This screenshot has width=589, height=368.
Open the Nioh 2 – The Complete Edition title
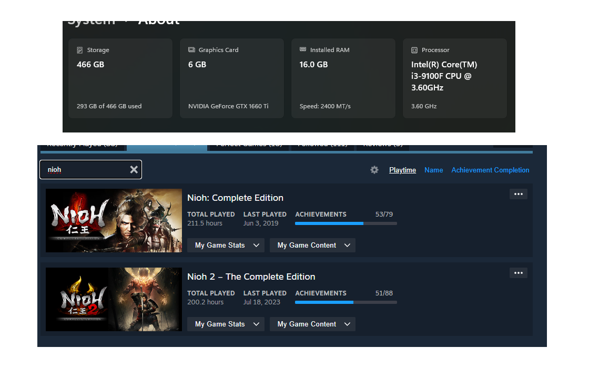point(251,277)
